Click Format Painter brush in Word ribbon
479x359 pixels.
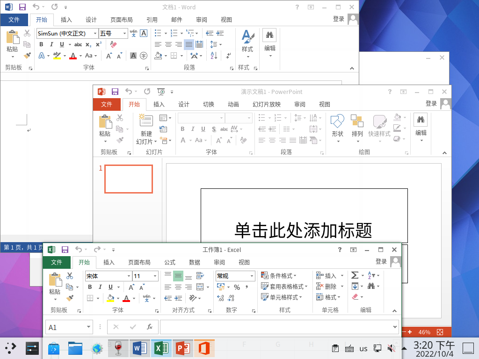coord(27,56)
